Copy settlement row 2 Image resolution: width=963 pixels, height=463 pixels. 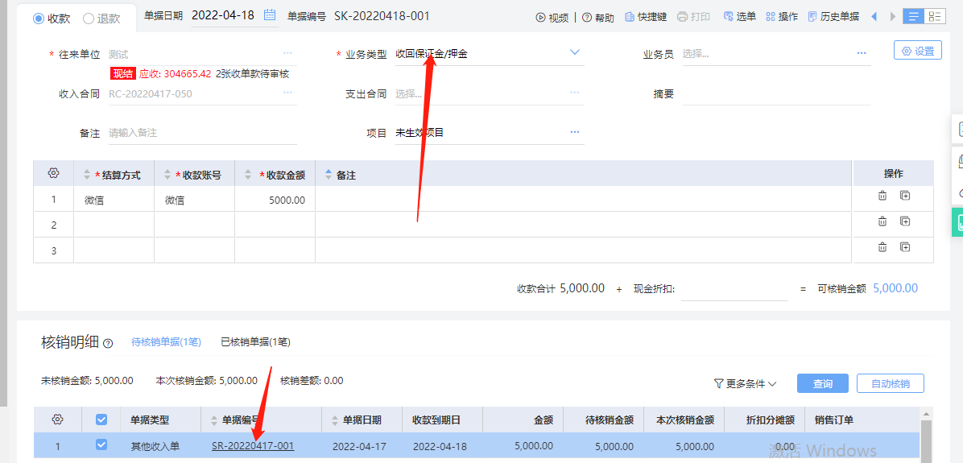pos(905,221)
